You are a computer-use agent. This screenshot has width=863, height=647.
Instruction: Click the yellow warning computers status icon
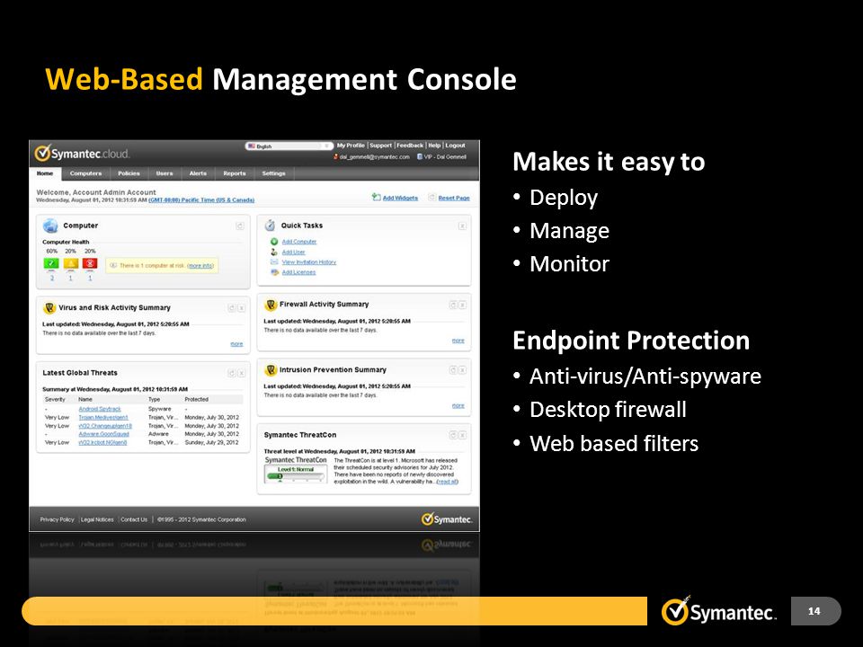tap(70, 264)
